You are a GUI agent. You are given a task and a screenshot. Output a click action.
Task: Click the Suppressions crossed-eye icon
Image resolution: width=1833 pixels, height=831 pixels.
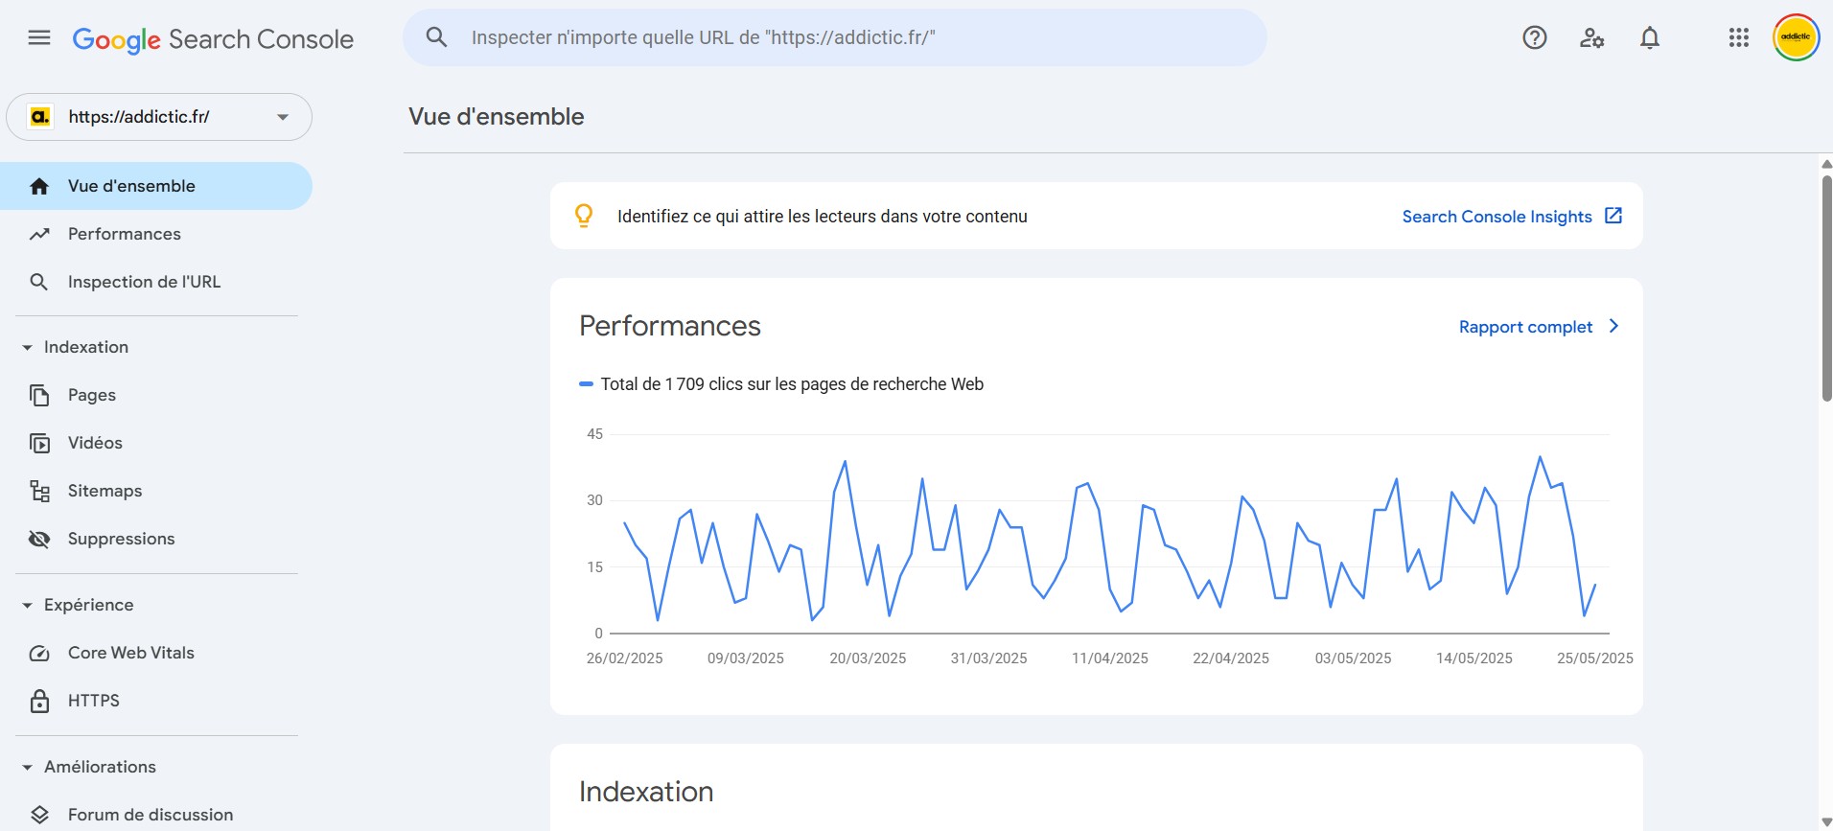tap(39, 539)
